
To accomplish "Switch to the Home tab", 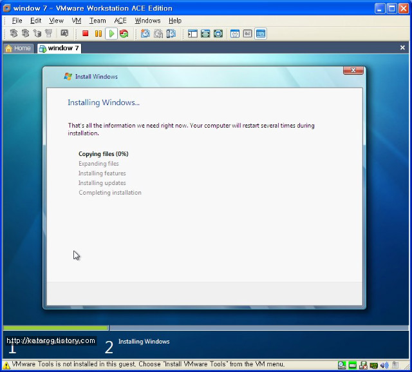I will (x=19, y=48).
